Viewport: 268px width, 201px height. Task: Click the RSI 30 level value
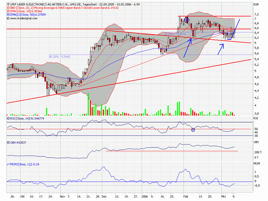(x=256, y=136)
